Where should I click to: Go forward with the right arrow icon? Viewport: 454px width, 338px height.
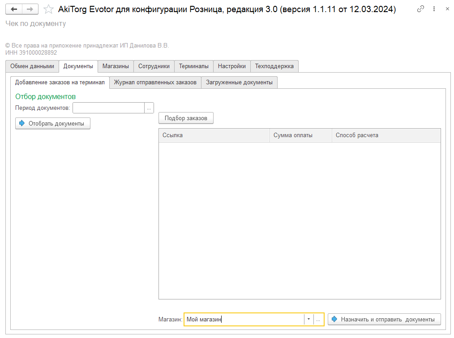[x=30, y=9]
